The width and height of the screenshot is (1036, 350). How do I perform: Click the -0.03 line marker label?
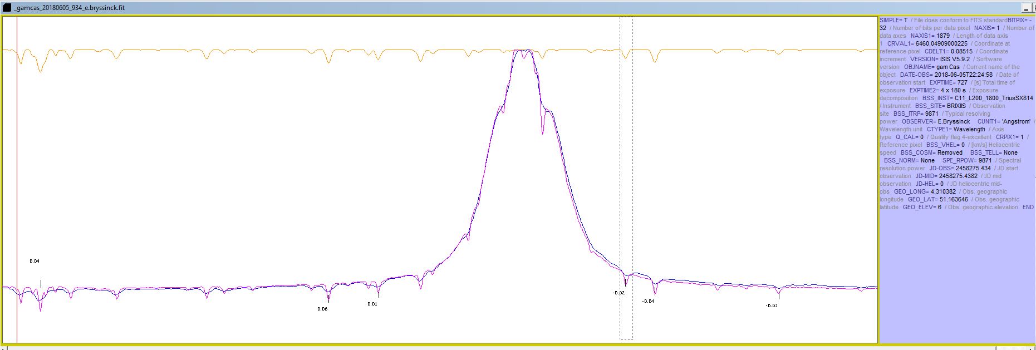tap(771, 305)
